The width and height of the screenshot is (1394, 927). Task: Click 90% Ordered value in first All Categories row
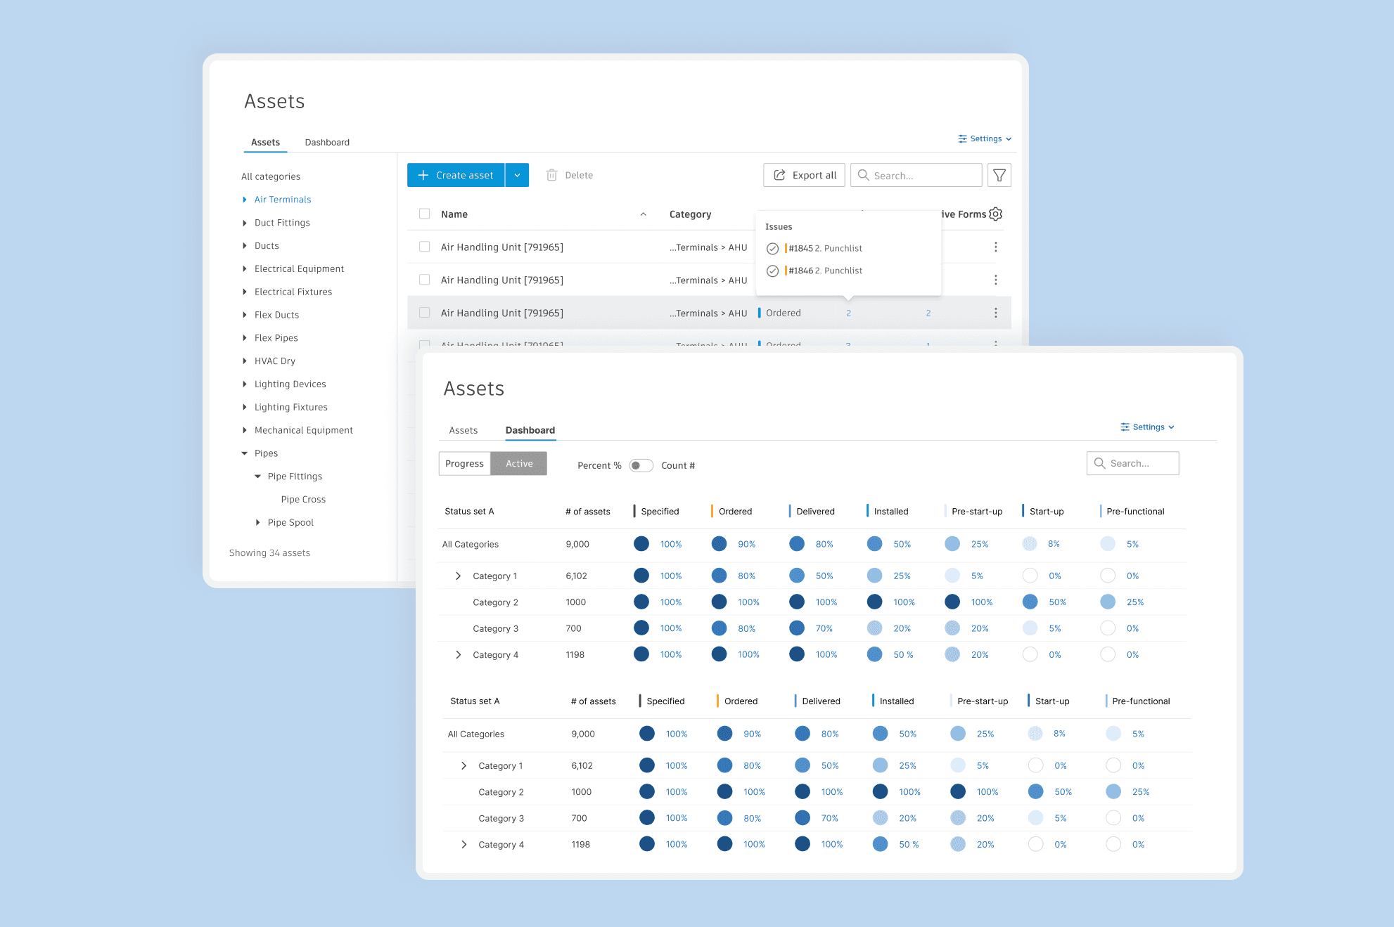click(746, 544)
